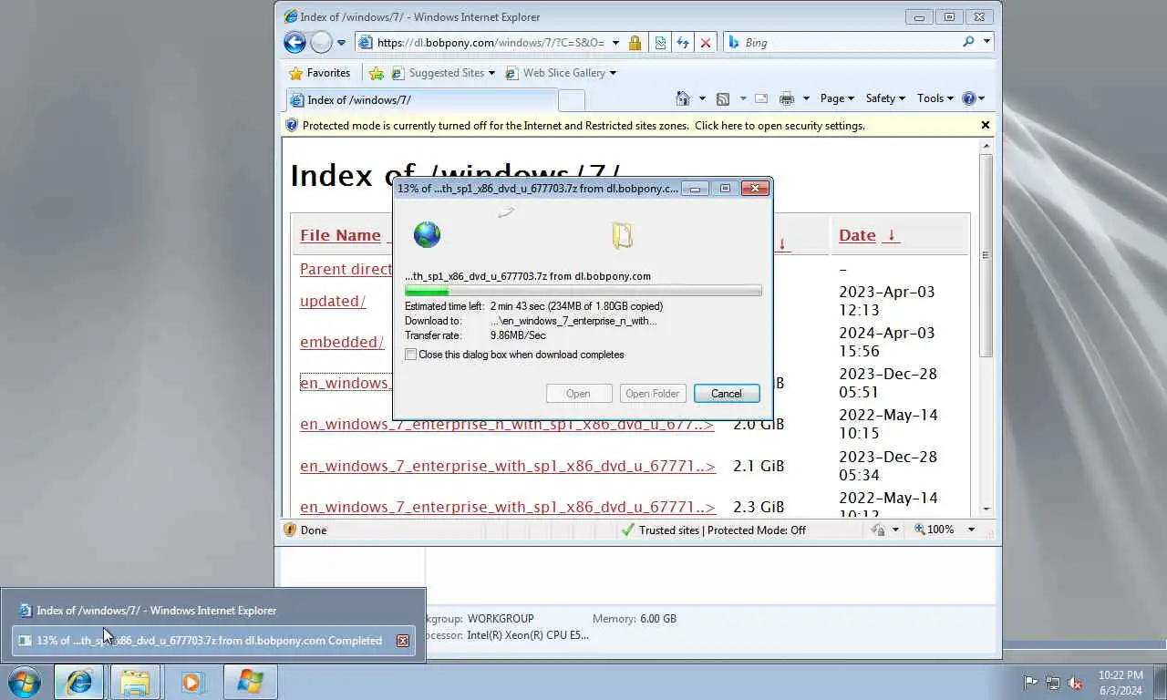
Task: Click the Bing search magnifier icon
Action: 968,42
